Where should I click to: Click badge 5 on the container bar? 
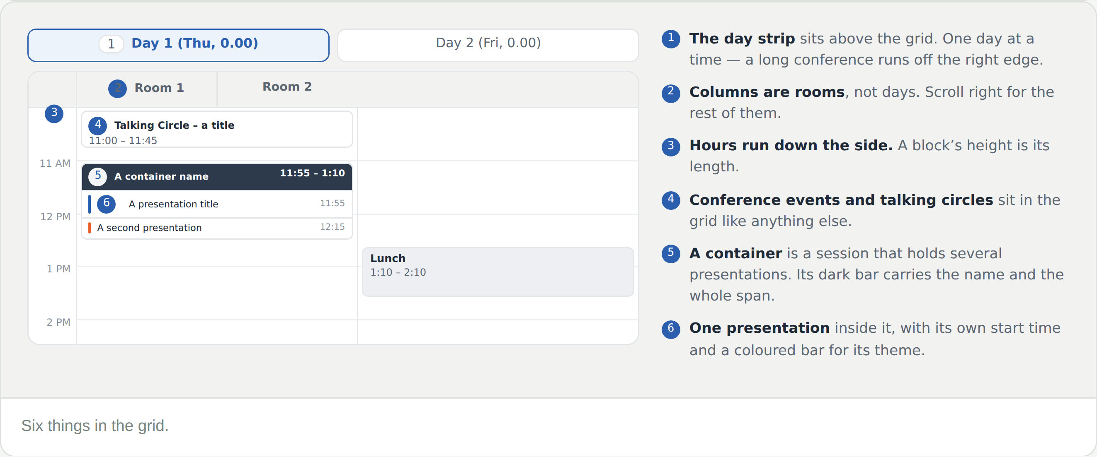pos(98,176)
